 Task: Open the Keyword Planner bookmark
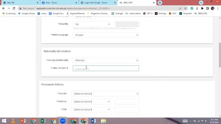point(76,13)
